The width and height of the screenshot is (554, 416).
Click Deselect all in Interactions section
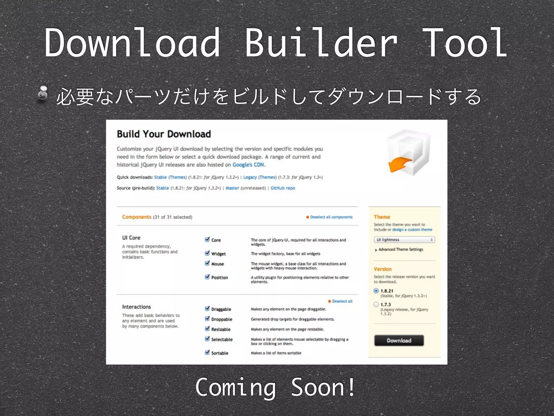342,301
